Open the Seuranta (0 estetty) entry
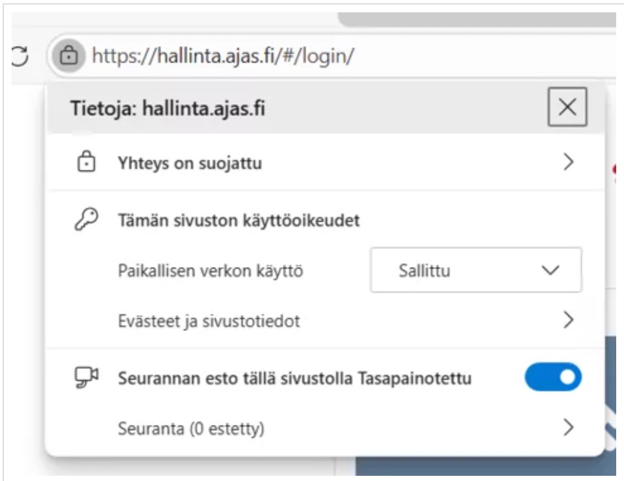The image size is (624, 481). [x=191, y=428]
